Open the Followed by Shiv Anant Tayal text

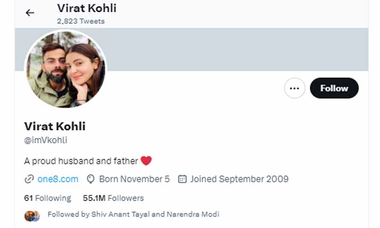[133, 214]
